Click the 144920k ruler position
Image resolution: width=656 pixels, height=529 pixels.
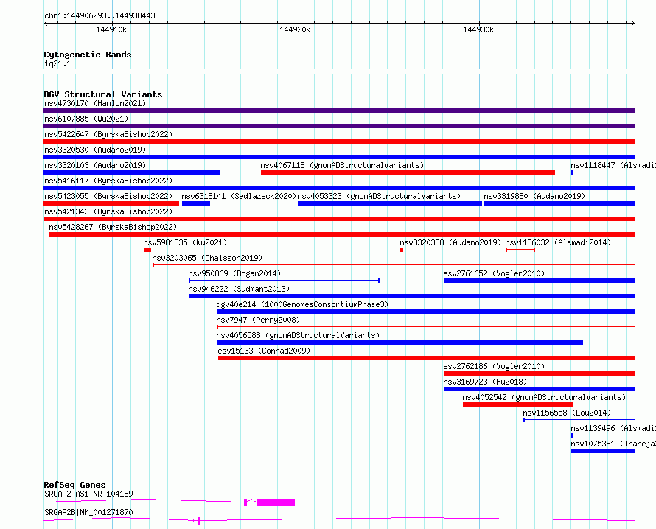pos(295,30)
